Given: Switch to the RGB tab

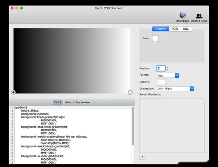Looking at the screenshot, I should pyautogui.click(x=175, y=29).
